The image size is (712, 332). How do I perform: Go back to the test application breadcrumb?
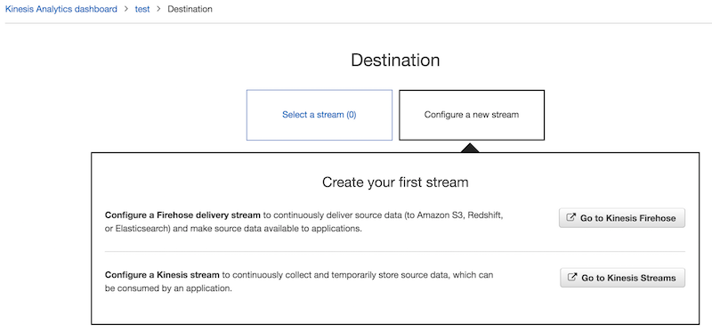coord(142,9)
